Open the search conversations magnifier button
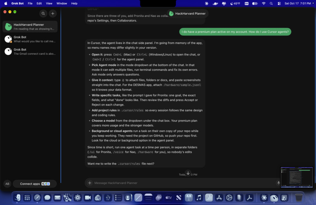This screenshot has height=205, width=316. pos(43,13)
